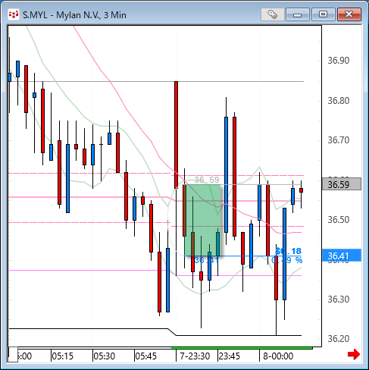This screenshot has width=369, height=370.
Task: Click the 36.50 price scale label
Action: 339,219
